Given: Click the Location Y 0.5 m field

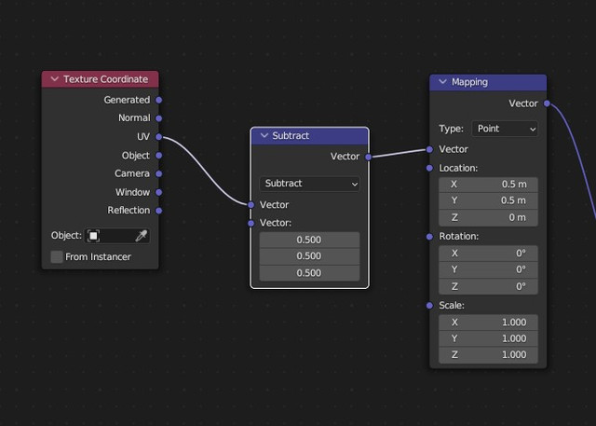Looking at the screenshot, I should 488,200.
